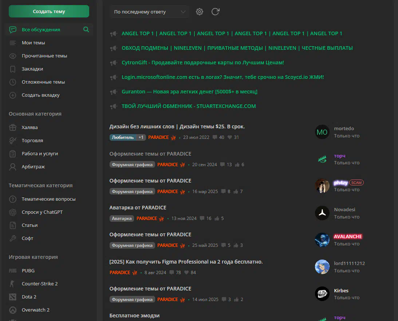Click the document icon beside Статьи
This screenshot has height=321, width=398.
(13, 225)
